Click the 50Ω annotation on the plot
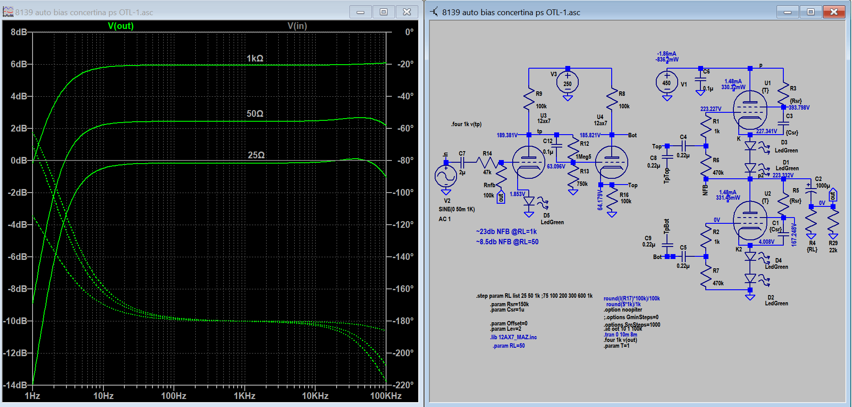The image size is (852, 407). coord(255,114)
